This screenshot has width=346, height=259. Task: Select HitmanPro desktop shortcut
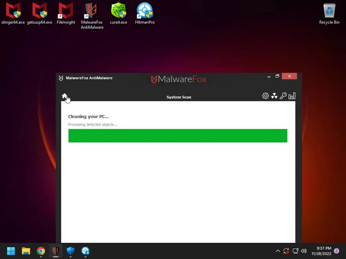(145, 13)
